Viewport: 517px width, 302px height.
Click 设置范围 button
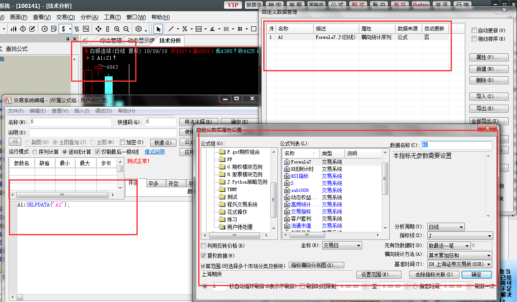click(x=378, y=274)
